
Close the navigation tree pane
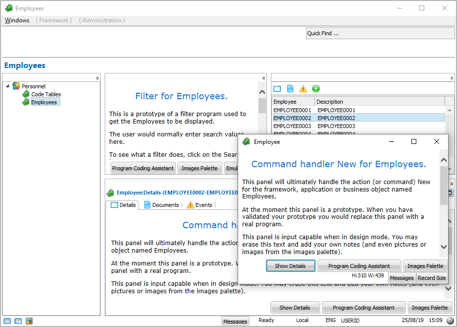tap(97, 78)
